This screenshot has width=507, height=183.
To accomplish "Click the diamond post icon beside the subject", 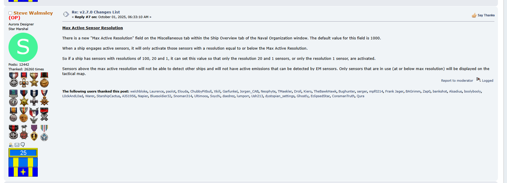I will (x=66, y=14).
